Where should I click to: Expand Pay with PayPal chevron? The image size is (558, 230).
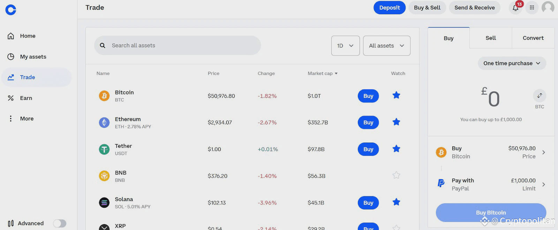543,184
